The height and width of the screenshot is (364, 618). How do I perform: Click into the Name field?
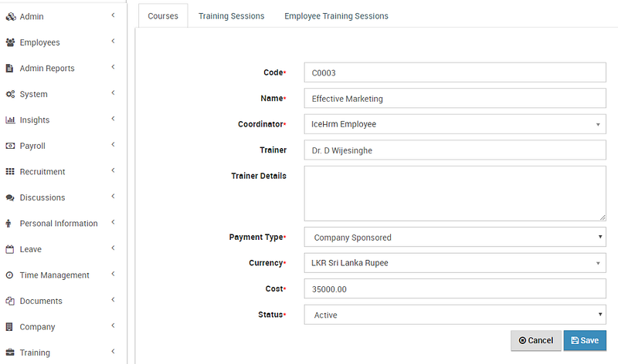[x=455, y=99]
